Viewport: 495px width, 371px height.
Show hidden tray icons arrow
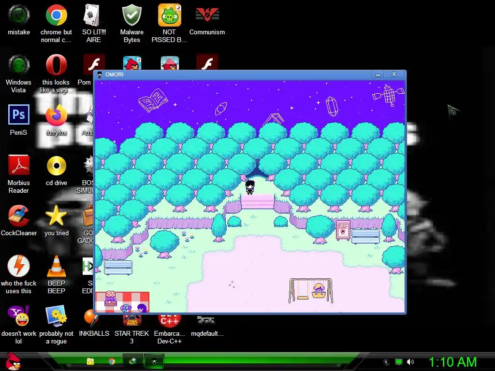[386, 362]
